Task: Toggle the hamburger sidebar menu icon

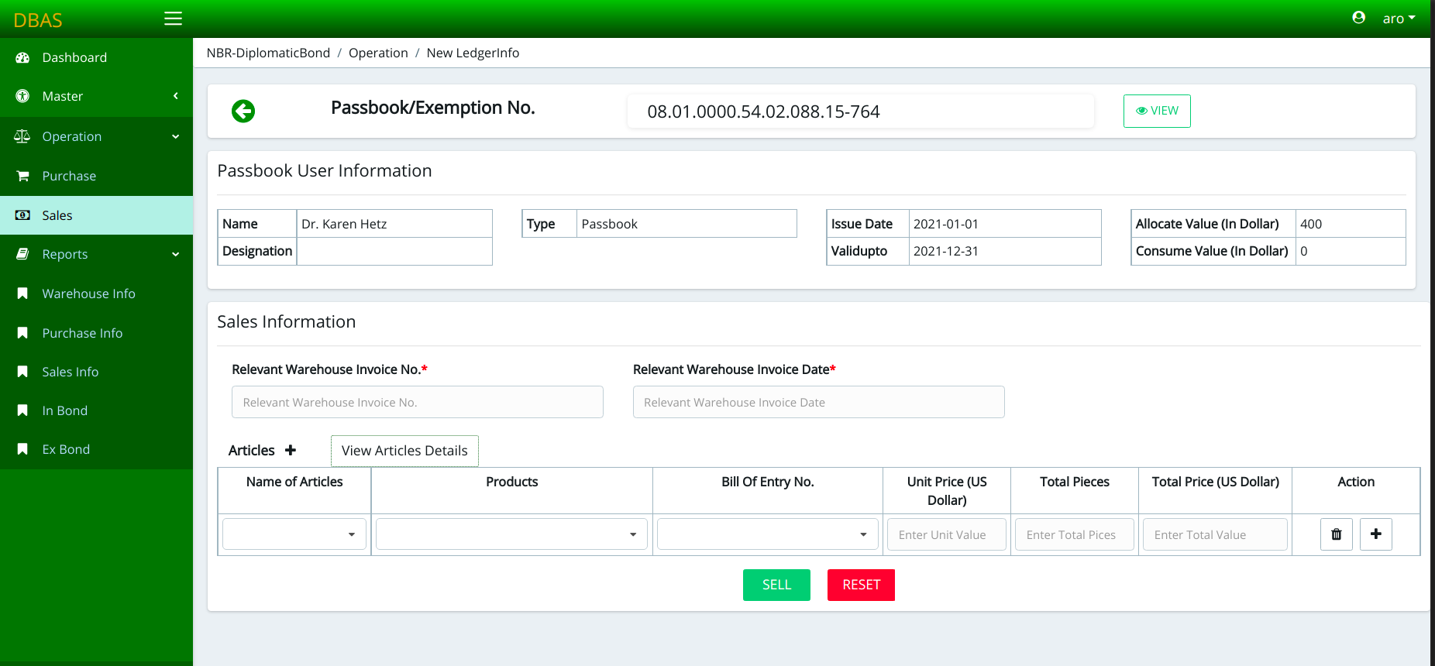Action: pyautogui.click(x=173, y=19)
